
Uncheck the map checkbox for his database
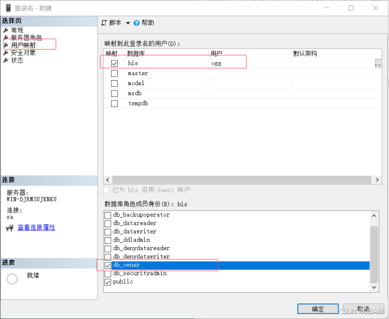tap(115, 63)
